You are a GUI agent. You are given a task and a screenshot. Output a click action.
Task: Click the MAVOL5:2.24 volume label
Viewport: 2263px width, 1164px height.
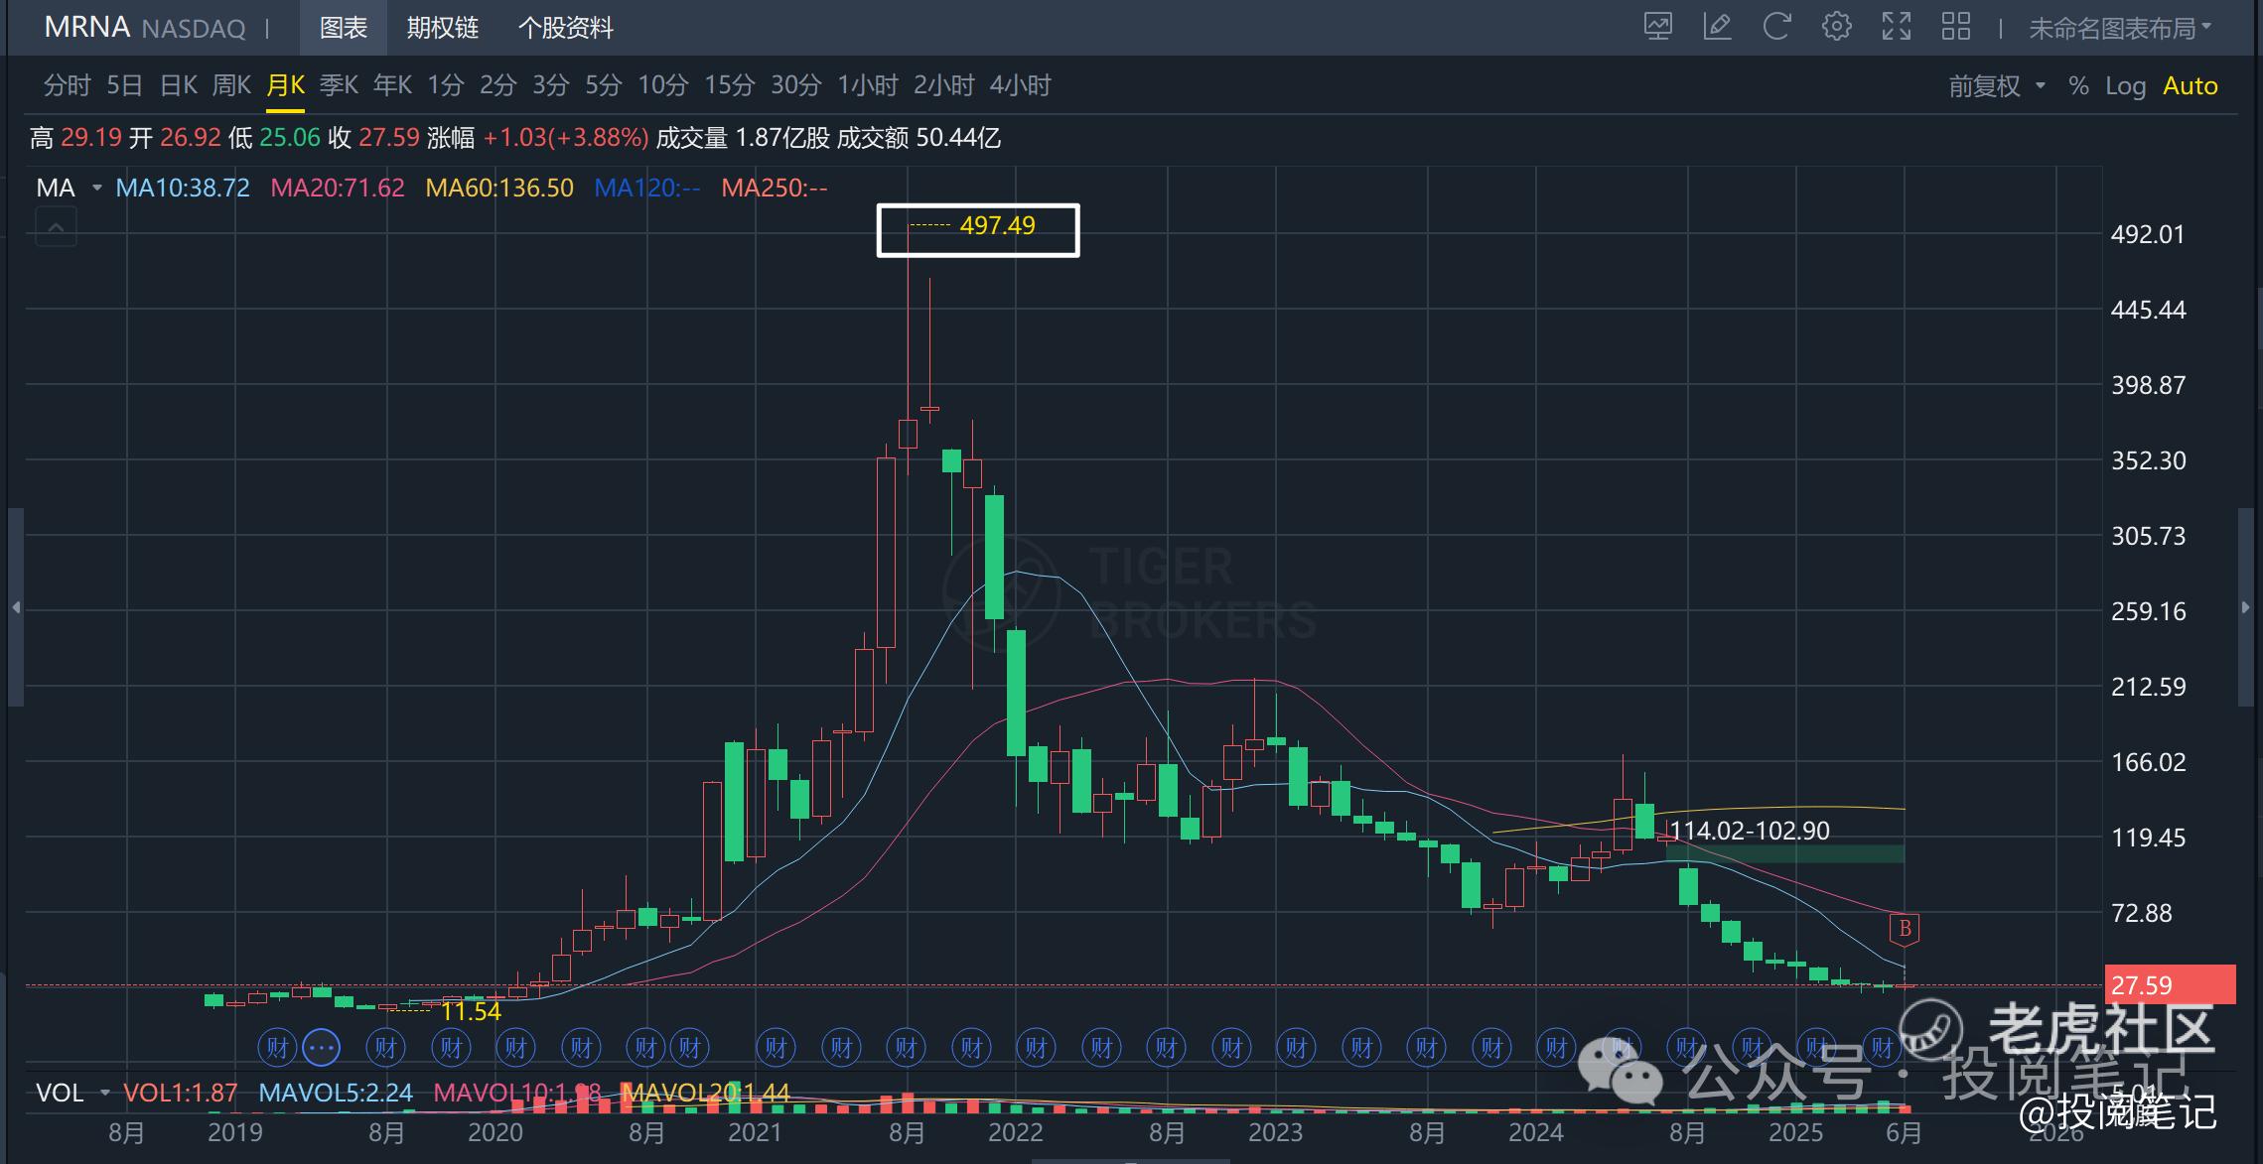click(336, 1093)
